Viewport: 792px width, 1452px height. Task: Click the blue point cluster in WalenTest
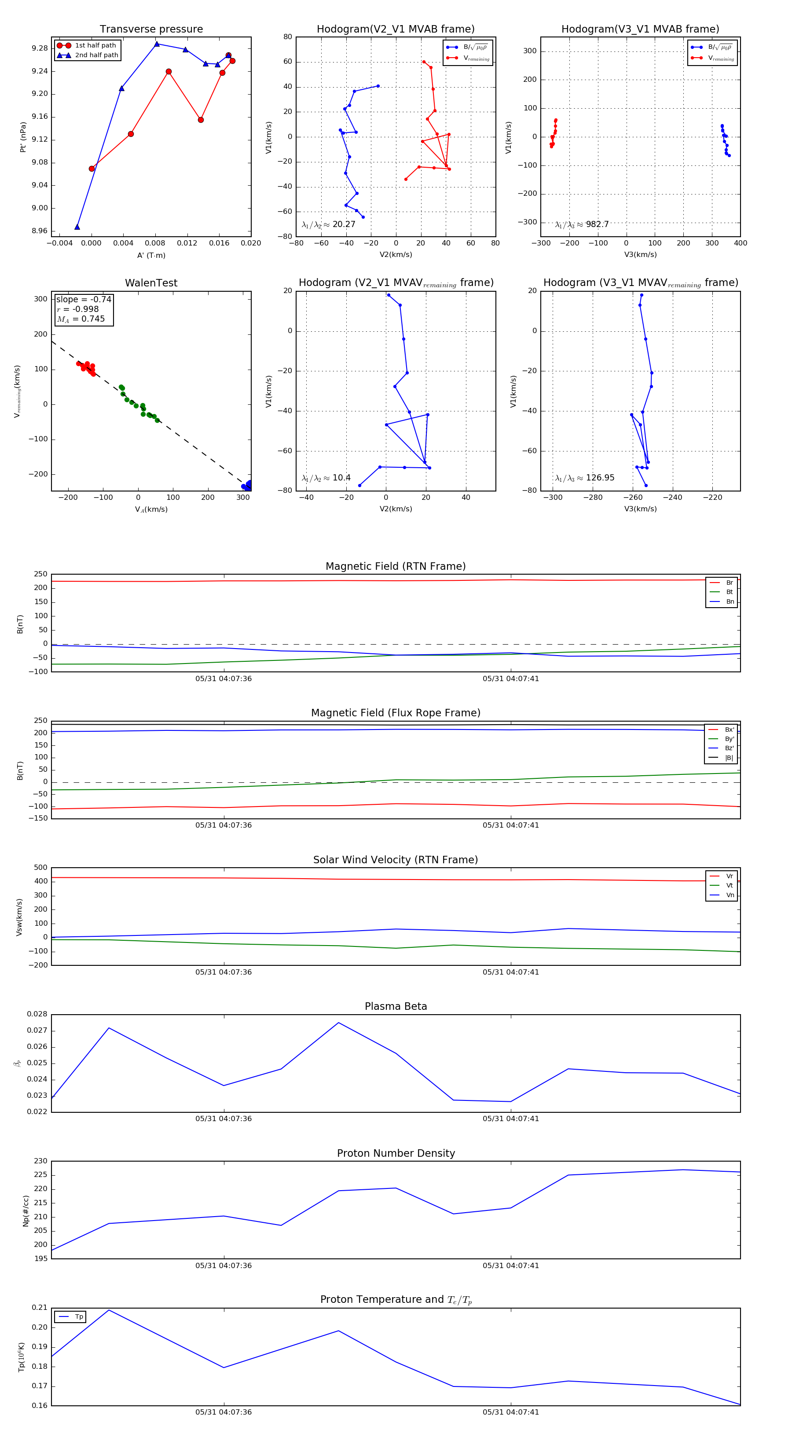click(247, 485)
